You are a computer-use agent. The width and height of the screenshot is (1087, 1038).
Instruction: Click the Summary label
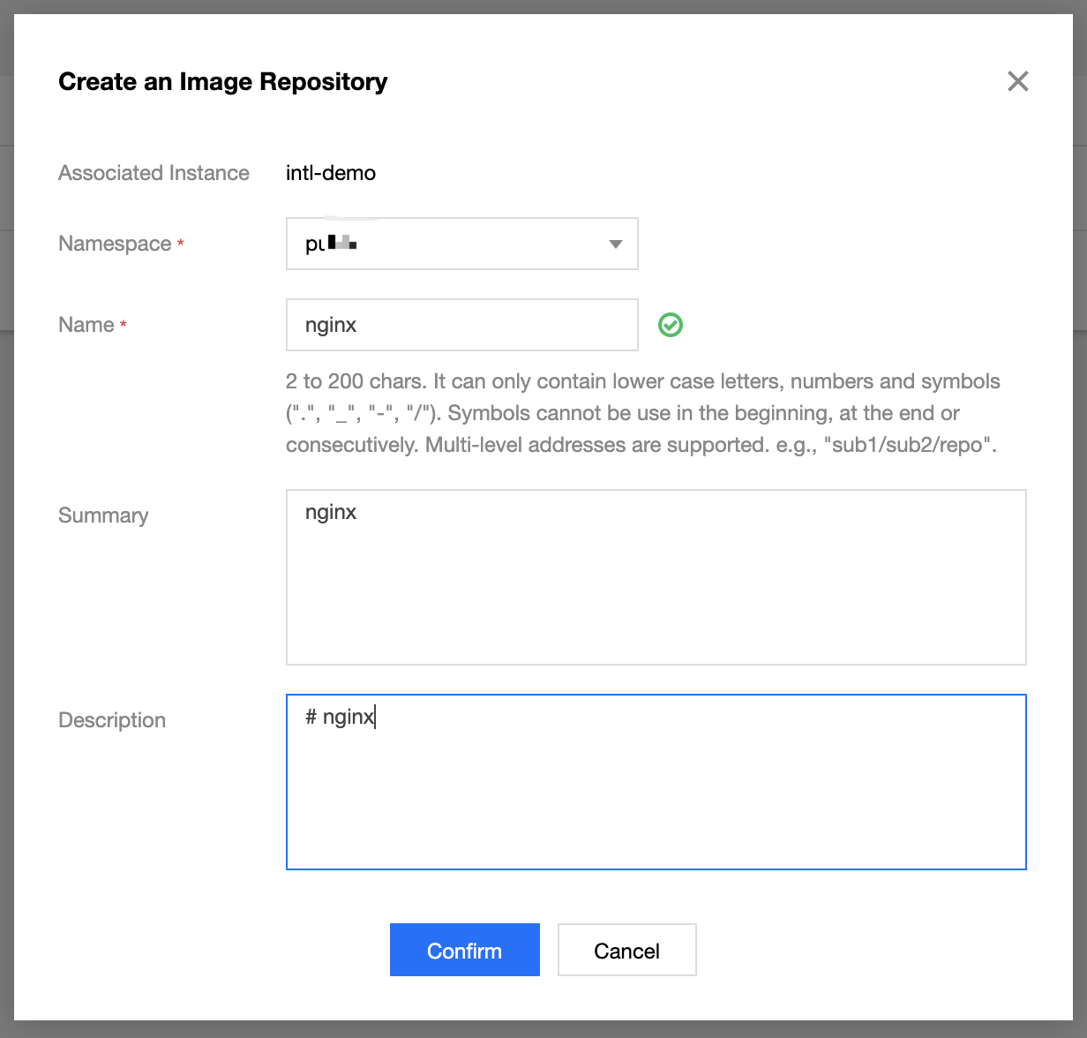[103, 515]
